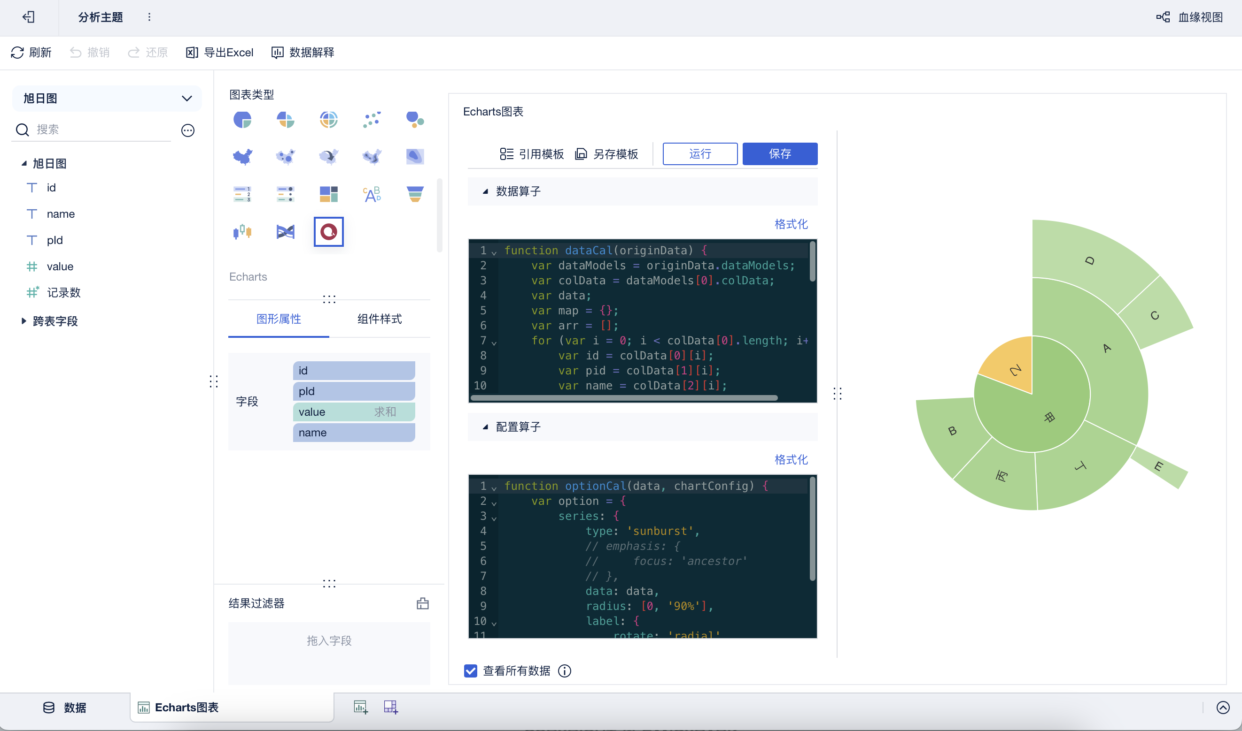Click the add component icon in bottom bar
Viewport: 1242px width, 731px height.
click(360, 708)
